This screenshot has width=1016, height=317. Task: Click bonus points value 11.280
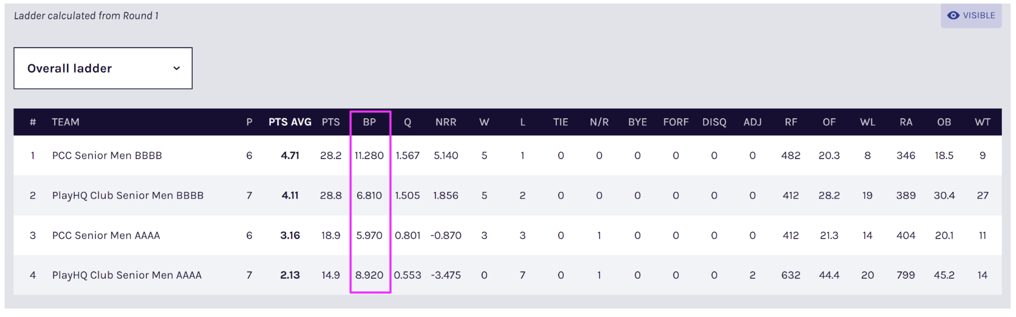[369, 155]
